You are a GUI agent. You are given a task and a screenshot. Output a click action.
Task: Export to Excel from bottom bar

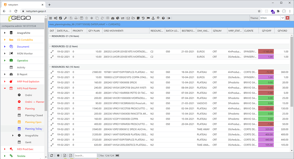[x=65, y=156]
